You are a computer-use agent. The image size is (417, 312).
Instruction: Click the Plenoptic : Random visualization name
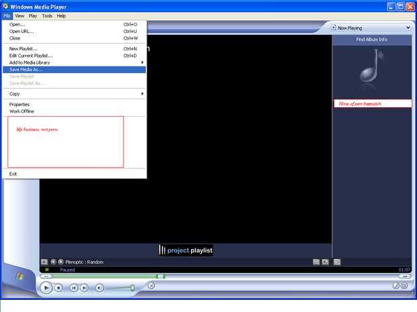coord(84,262)
